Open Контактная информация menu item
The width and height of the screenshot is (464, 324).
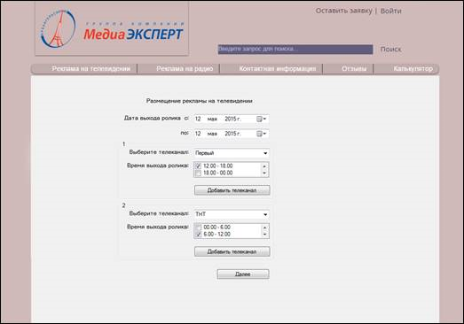coord(278,69)
